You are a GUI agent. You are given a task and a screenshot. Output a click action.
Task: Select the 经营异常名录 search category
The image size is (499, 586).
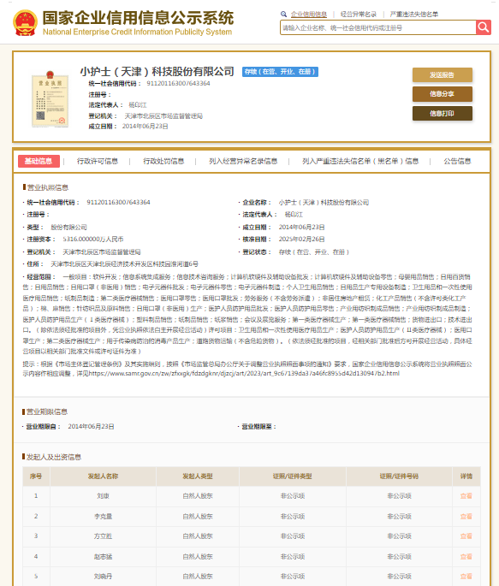coord(358,15)
